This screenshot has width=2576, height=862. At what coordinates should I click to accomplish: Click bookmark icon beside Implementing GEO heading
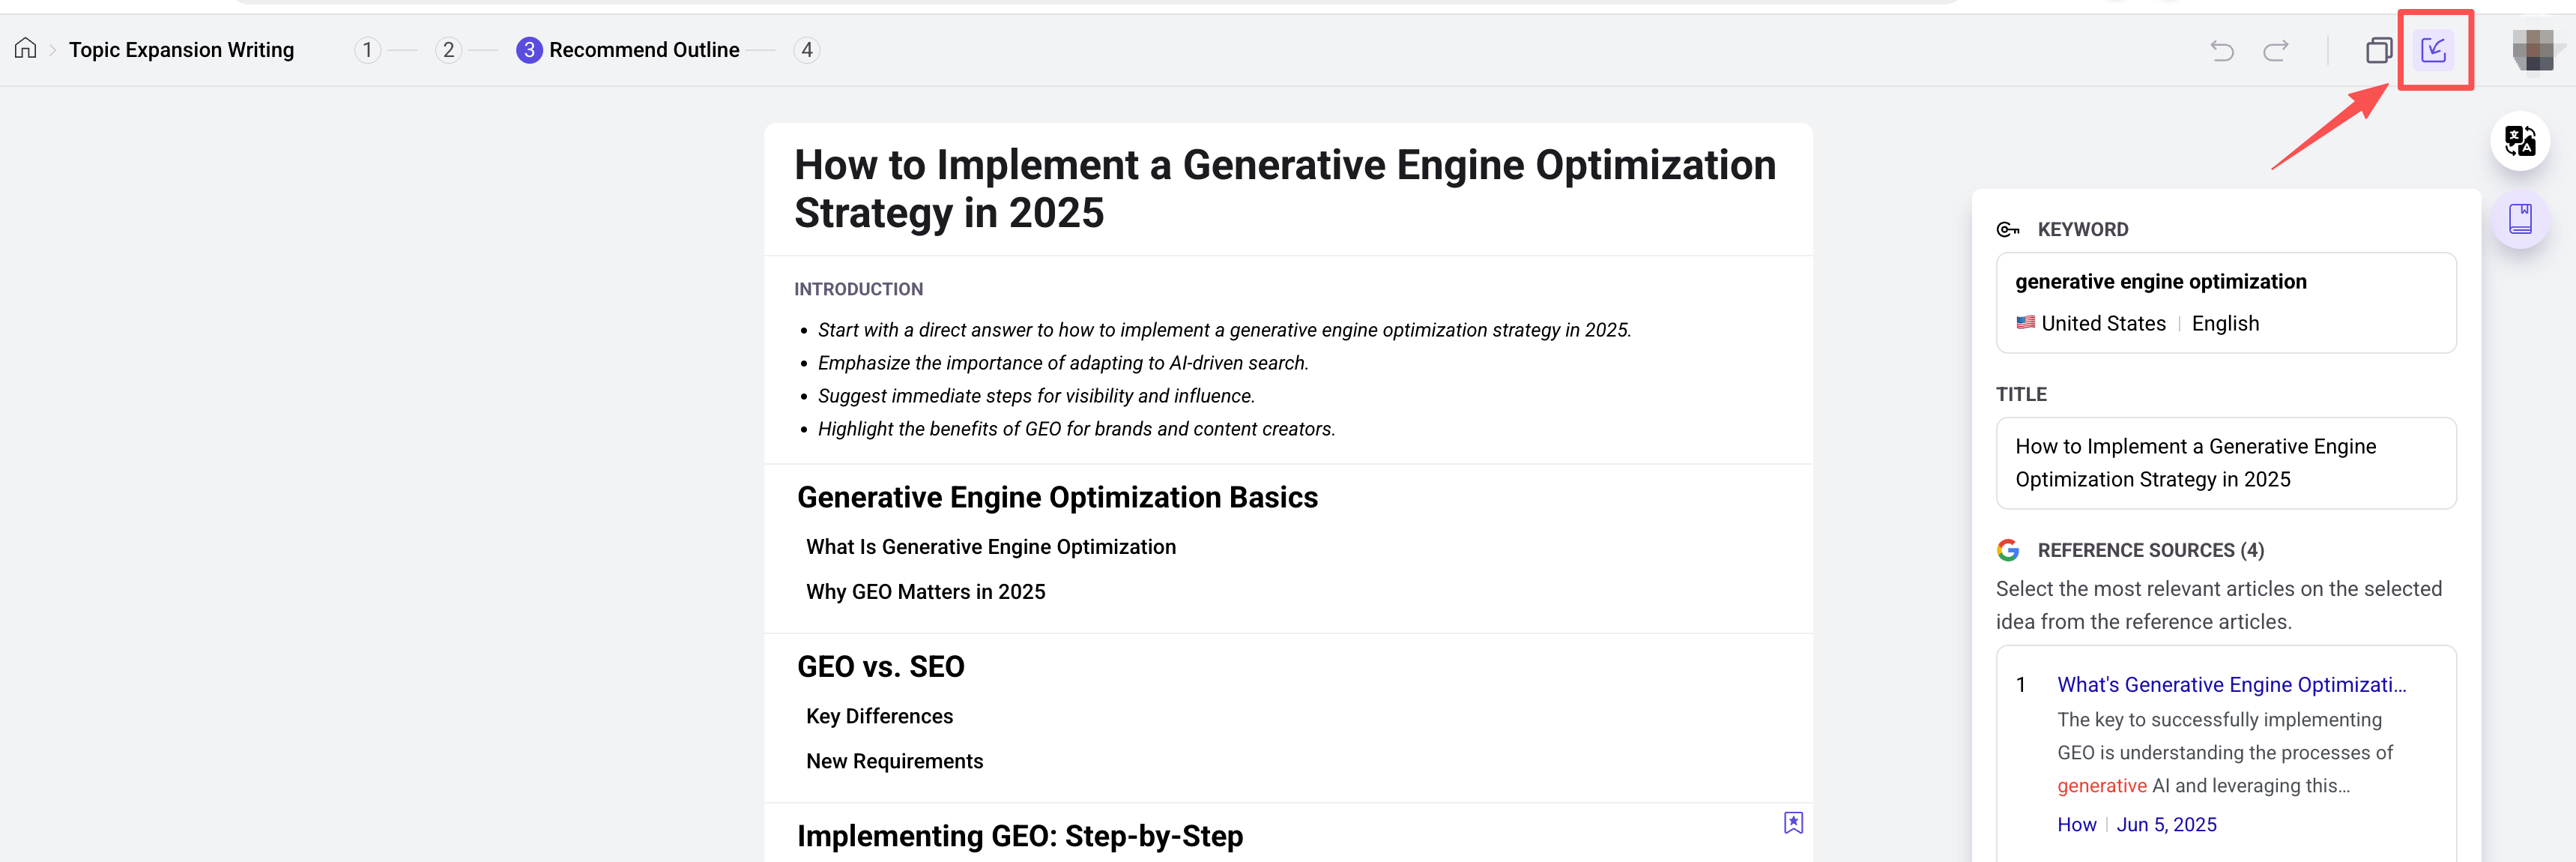point(1792,822)
